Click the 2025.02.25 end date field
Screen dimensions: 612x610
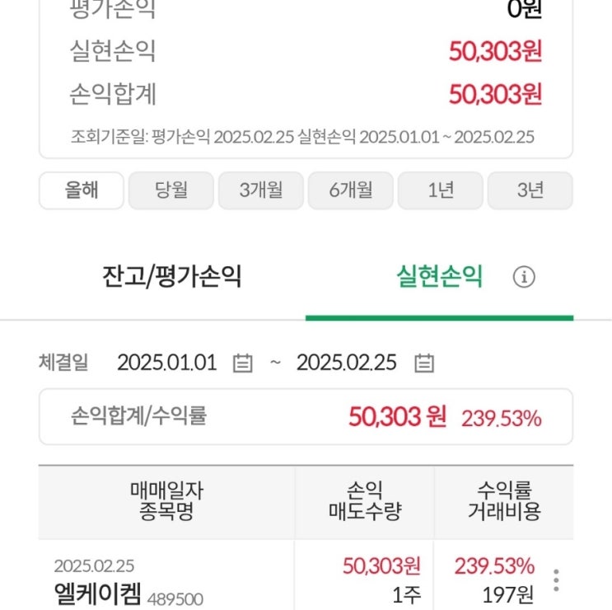pos(347,363)
